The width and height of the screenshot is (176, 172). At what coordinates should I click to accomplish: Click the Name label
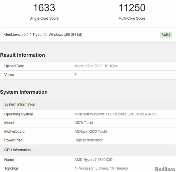[x=9, y=160]
